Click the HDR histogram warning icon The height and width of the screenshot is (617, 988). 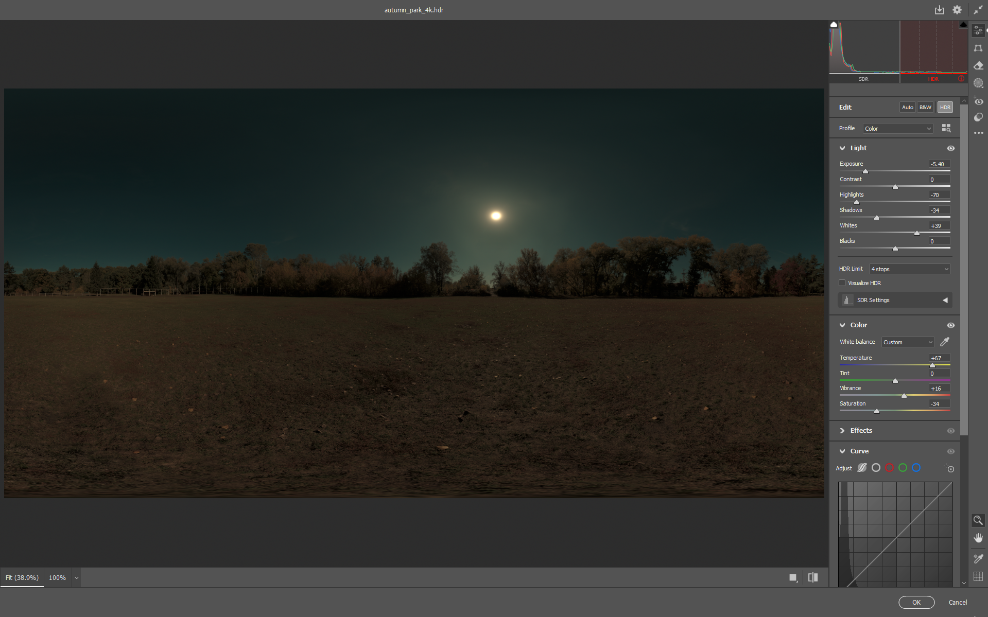[961, 79]
